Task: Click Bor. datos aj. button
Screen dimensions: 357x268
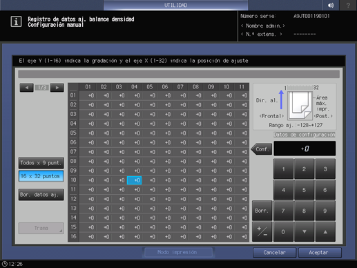Action: click(41, 195)
